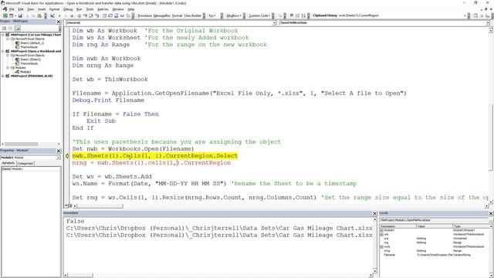
Task: Close the Properties panel
Action: [59, 151]
